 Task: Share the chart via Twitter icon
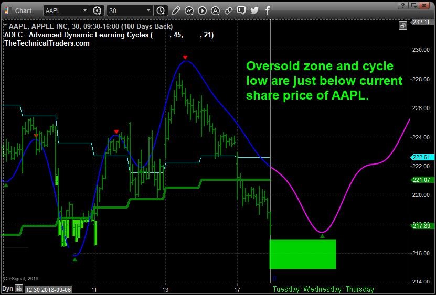[x=254, y=11]
